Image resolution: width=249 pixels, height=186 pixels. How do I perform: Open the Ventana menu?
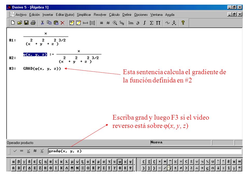(x=156, y=15)
